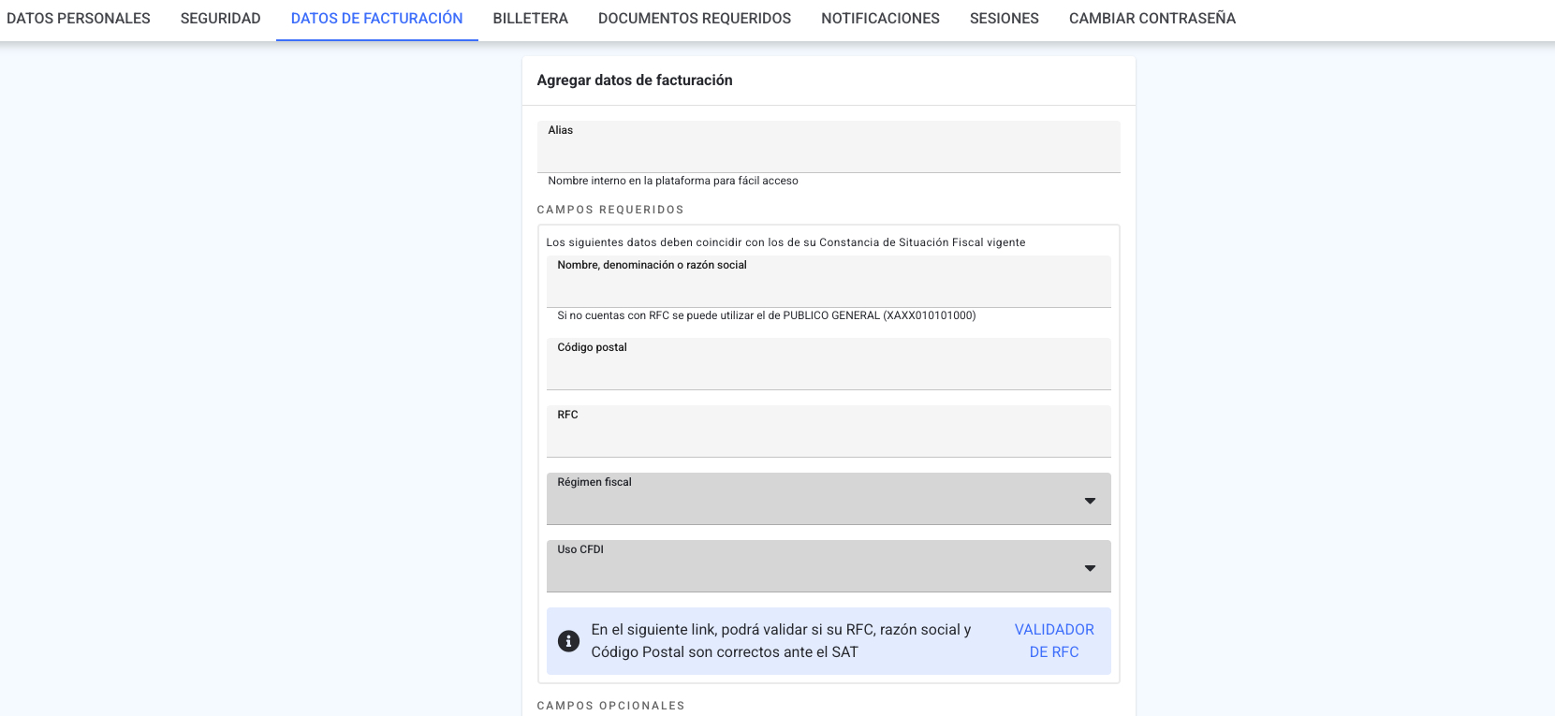Click the Constancia de Situación Fiscal notice text
1555x716 pixels.
(785, 242)
